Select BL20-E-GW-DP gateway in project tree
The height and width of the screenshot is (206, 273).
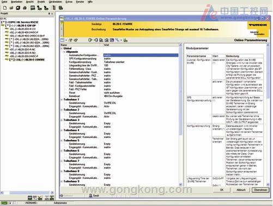pos(26,26)
